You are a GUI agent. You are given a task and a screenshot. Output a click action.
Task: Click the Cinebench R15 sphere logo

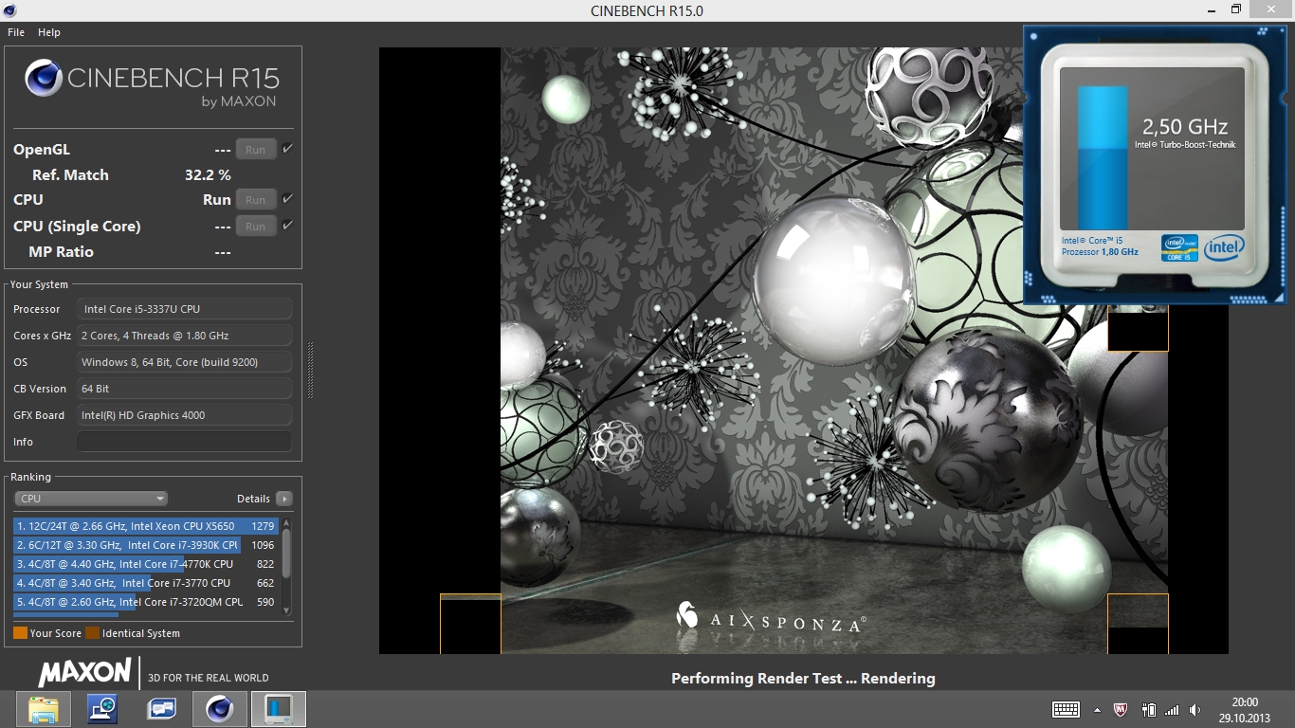tap(44, 78)
